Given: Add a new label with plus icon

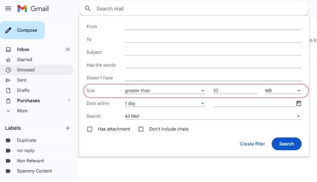Looking at the screenshot, I should [x=67, y=128].
